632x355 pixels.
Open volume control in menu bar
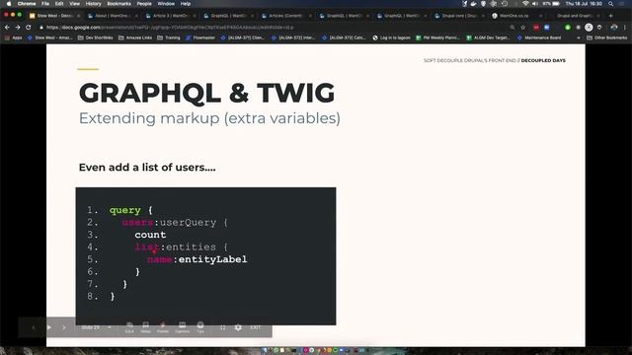[x=535, y=4]
